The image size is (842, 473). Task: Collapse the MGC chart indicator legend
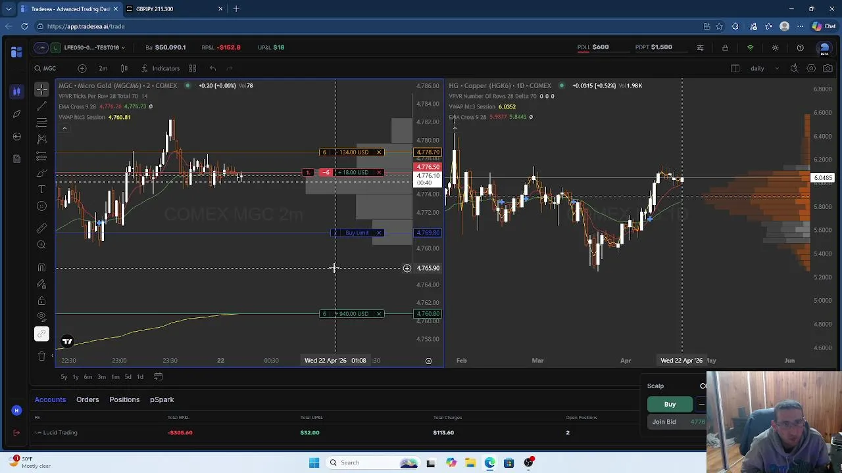pos(64,128)
